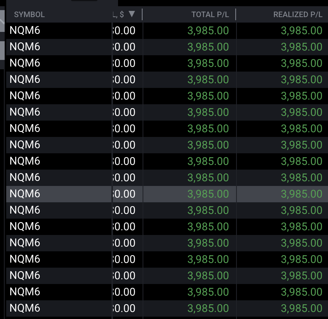328x319 pixels.
Task: Sort by the SYMBOL column header
Action: tap(29, 14)
